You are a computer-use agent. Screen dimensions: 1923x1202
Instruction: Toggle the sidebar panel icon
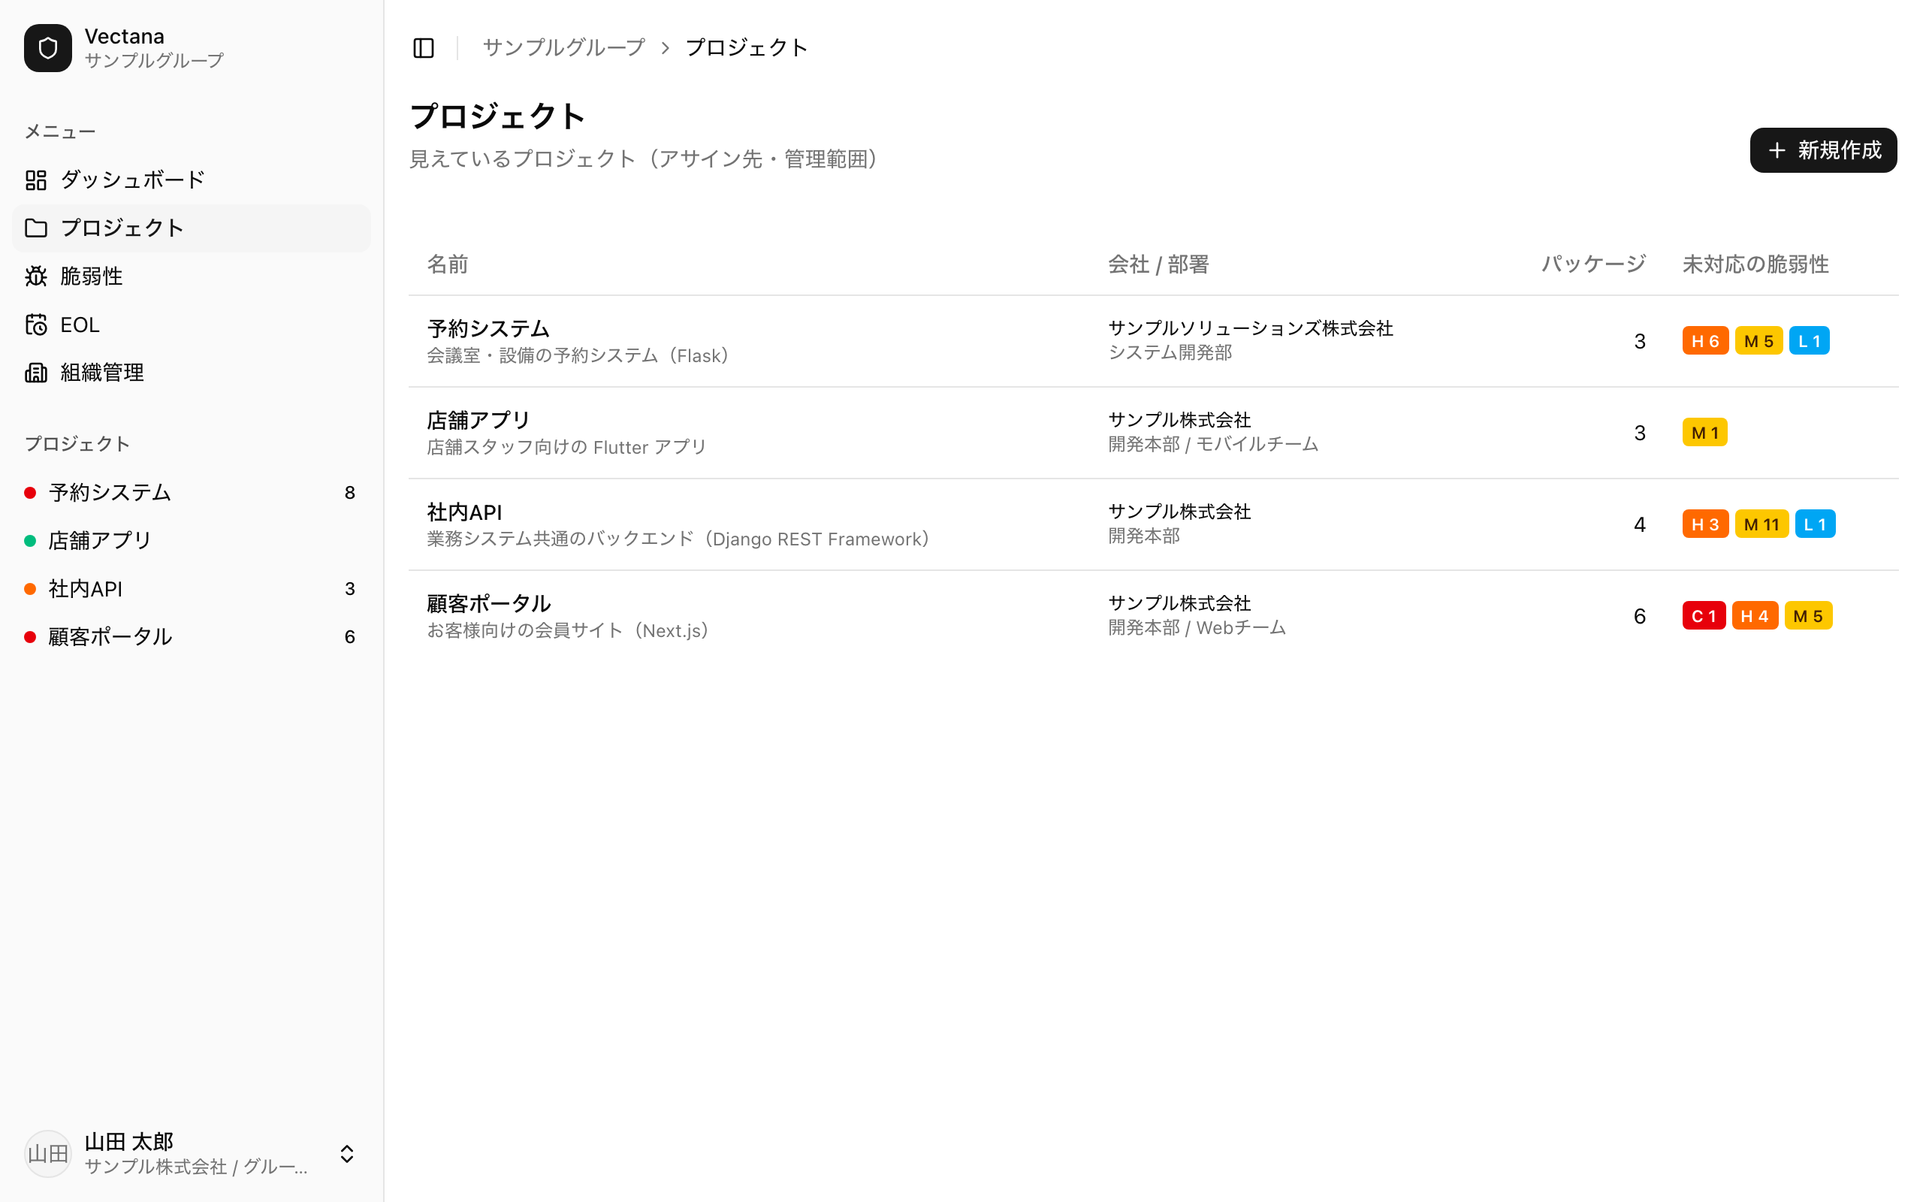pyautogui.click(x=424, y=47)
